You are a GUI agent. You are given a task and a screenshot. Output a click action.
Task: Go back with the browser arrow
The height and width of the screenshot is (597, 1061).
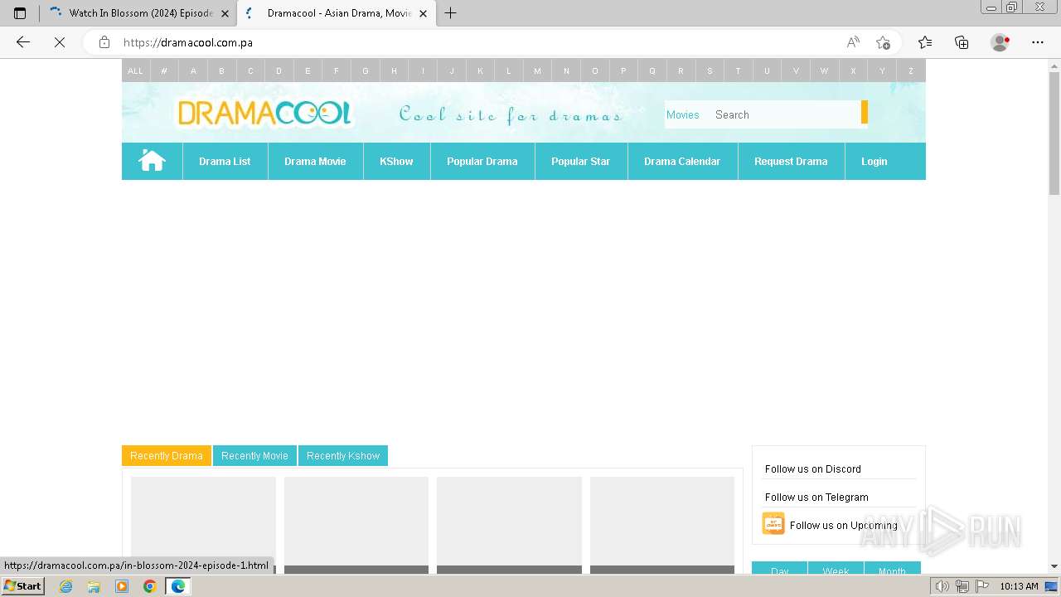23,42
